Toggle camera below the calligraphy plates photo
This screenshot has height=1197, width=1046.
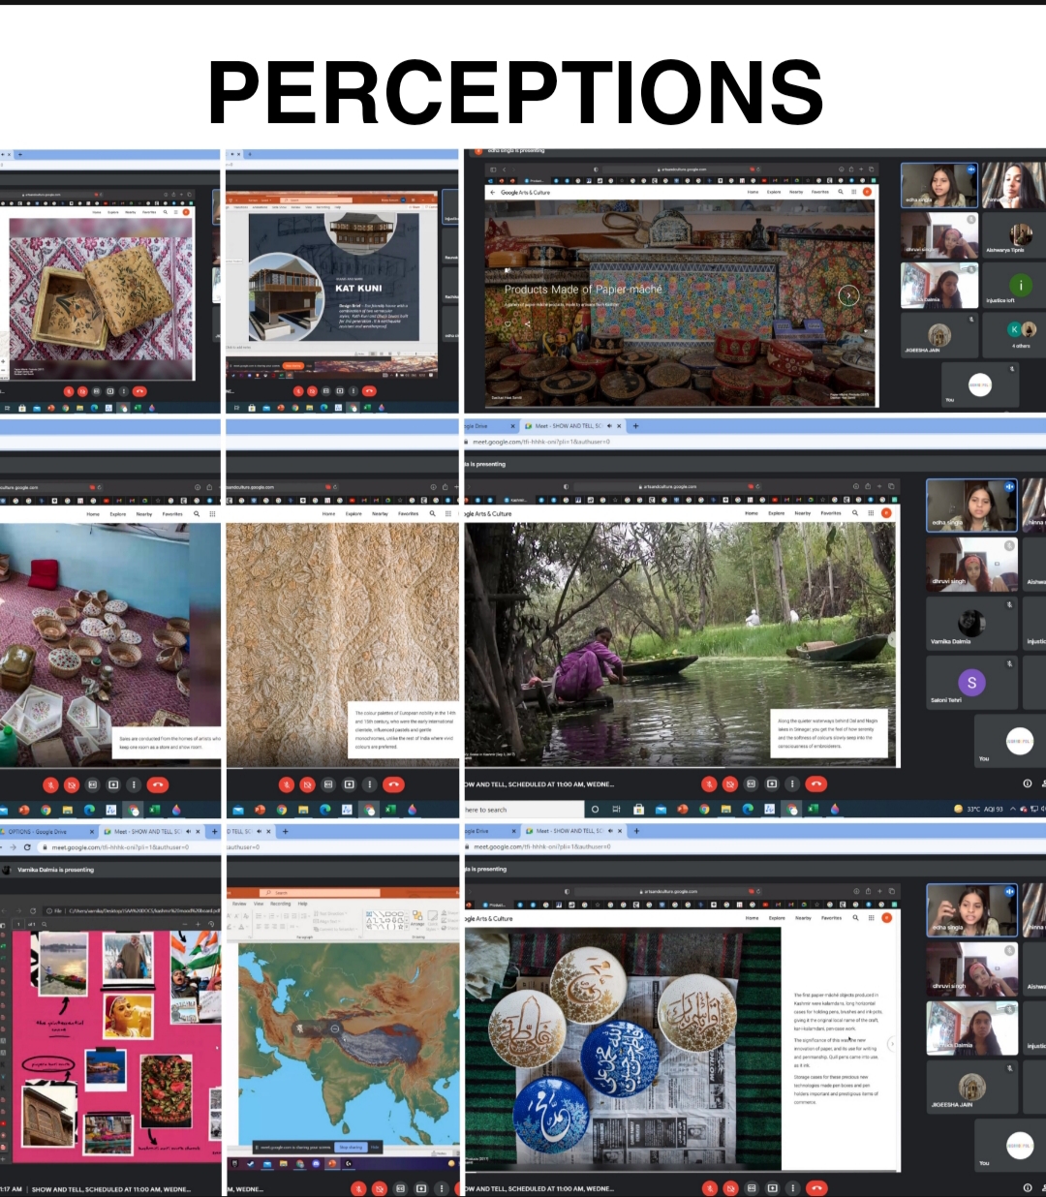click(730, 1188)
